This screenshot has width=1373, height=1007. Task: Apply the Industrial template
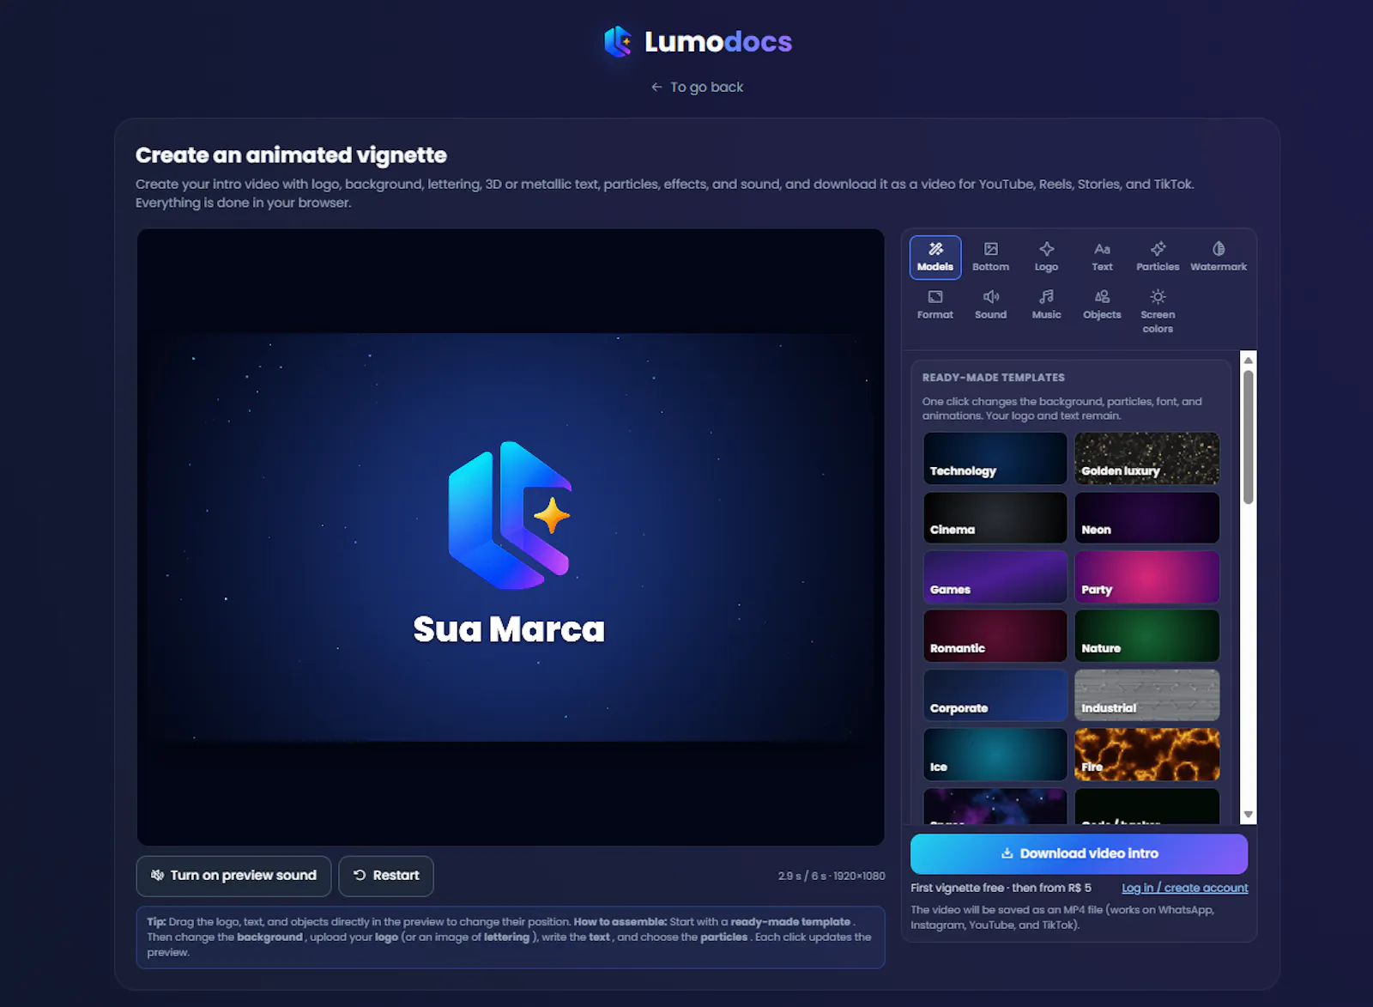(x=1147, y=695)
